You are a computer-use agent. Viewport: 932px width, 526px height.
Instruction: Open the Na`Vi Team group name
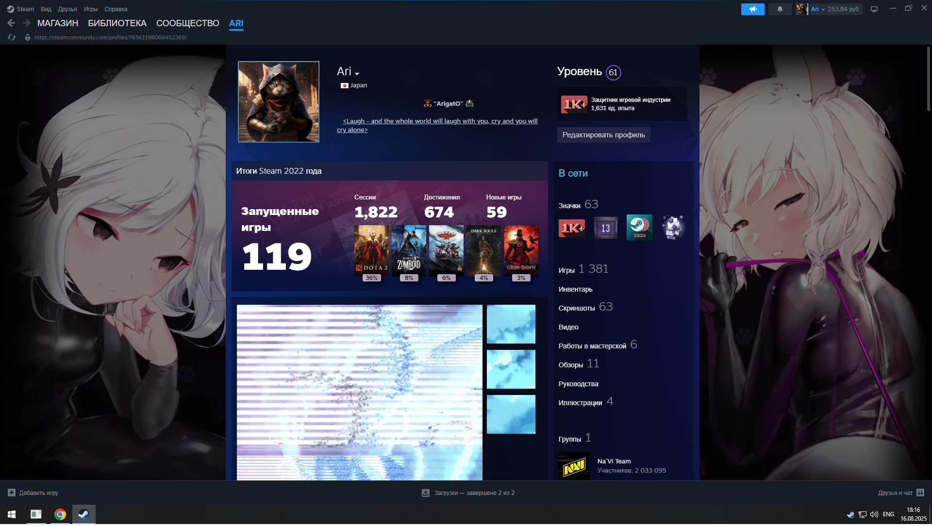(x=614, y=461)
